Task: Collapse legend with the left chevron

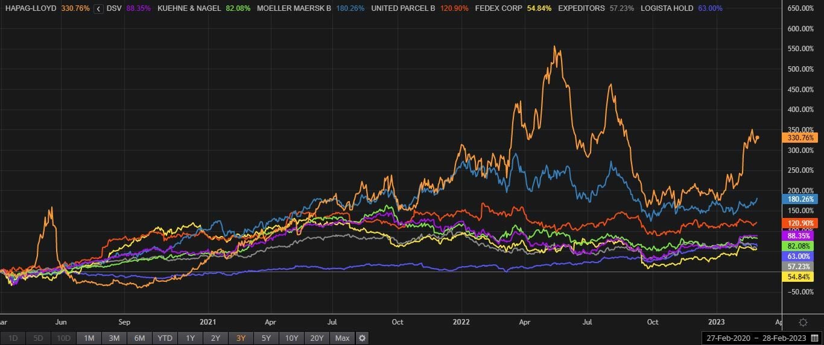Action: pyautogui.click(x=98, y=9)
